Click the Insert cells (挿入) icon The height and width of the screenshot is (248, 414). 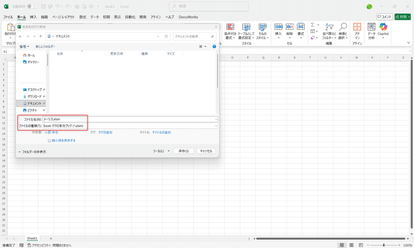click(278, 27)
